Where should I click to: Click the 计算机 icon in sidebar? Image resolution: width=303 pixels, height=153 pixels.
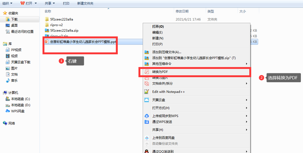(5, 93)
